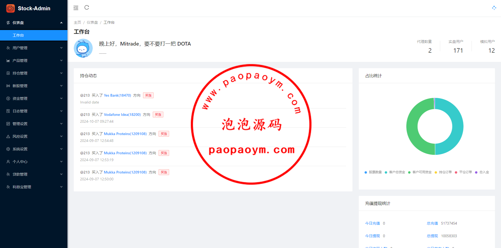Click the teal donut chart segment

(x=458, y=126)
